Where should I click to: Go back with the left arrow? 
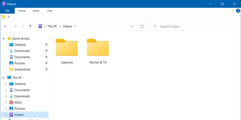[x=5, y=26]
